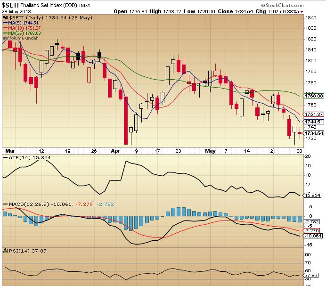
Task: Click the candlestick icon before $SETI (Daily)
Action: point(6,18)
